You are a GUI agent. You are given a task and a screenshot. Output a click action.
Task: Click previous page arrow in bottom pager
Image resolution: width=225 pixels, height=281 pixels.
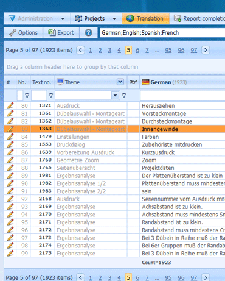pyautogui.click(x=80, y=277)
